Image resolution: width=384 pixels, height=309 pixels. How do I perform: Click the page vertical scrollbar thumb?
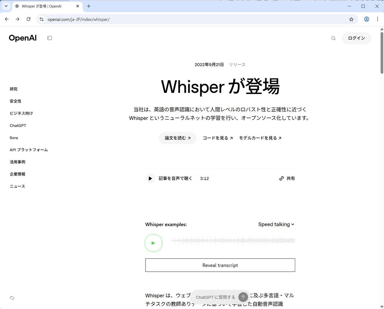click(382, 52)
